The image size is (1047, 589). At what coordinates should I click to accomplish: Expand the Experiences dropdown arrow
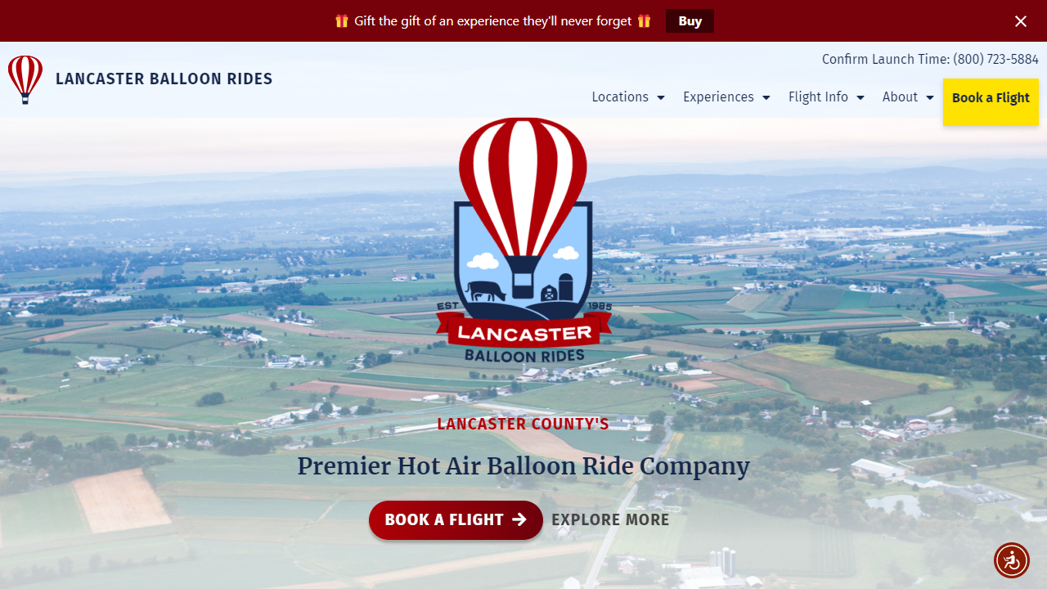[x=766, y=97]
